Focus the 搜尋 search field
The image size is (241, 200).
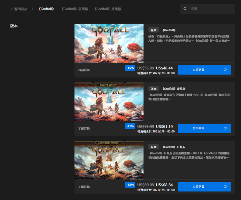tap(208, 9)
